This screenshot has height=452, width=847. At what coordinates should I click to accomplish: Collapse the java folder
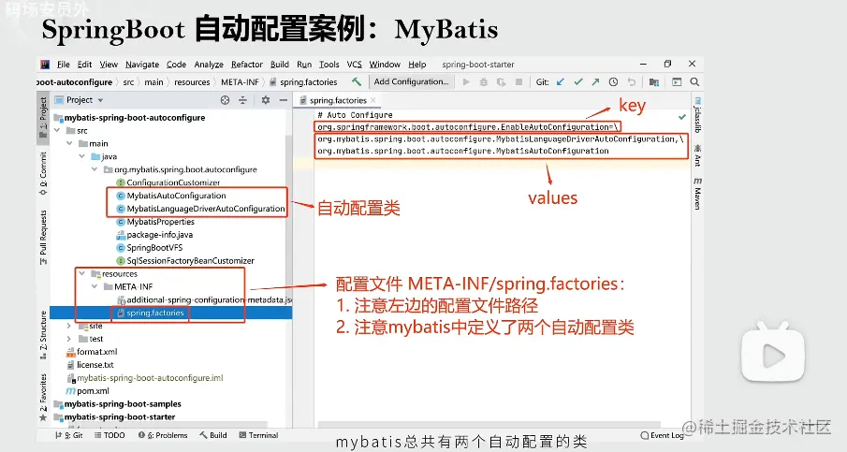[x=81, y=156]
